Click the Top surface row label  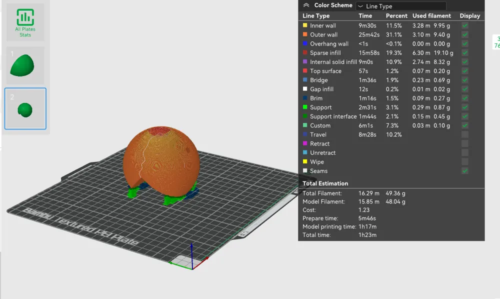pos(325,71)
